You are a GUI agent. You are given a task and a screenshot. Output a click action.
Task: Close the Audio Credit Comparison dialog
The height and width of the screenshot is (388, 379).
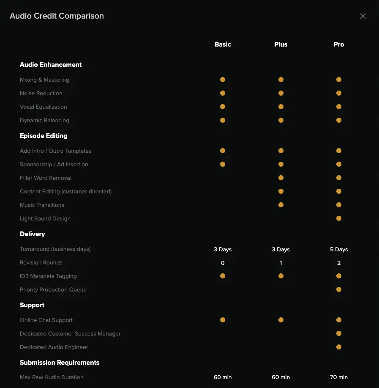click(363, 16)
